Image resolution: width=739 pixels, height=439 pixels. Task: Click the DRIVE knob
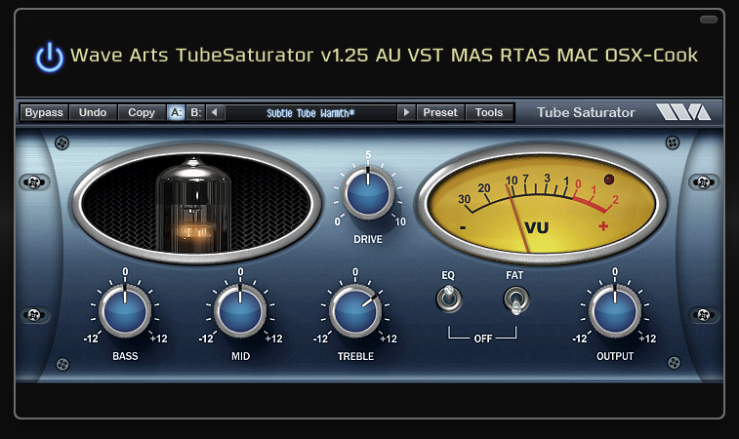[368, 193]
